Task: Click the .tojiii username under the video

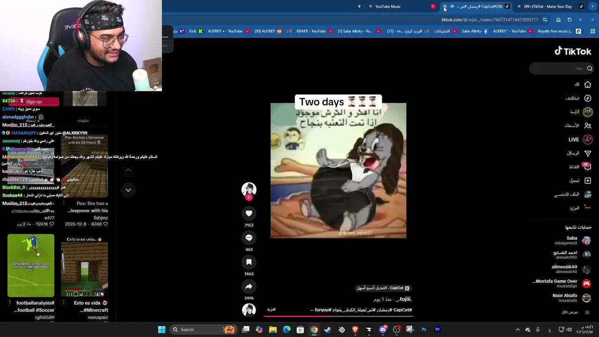Action: tap(404, 299)
